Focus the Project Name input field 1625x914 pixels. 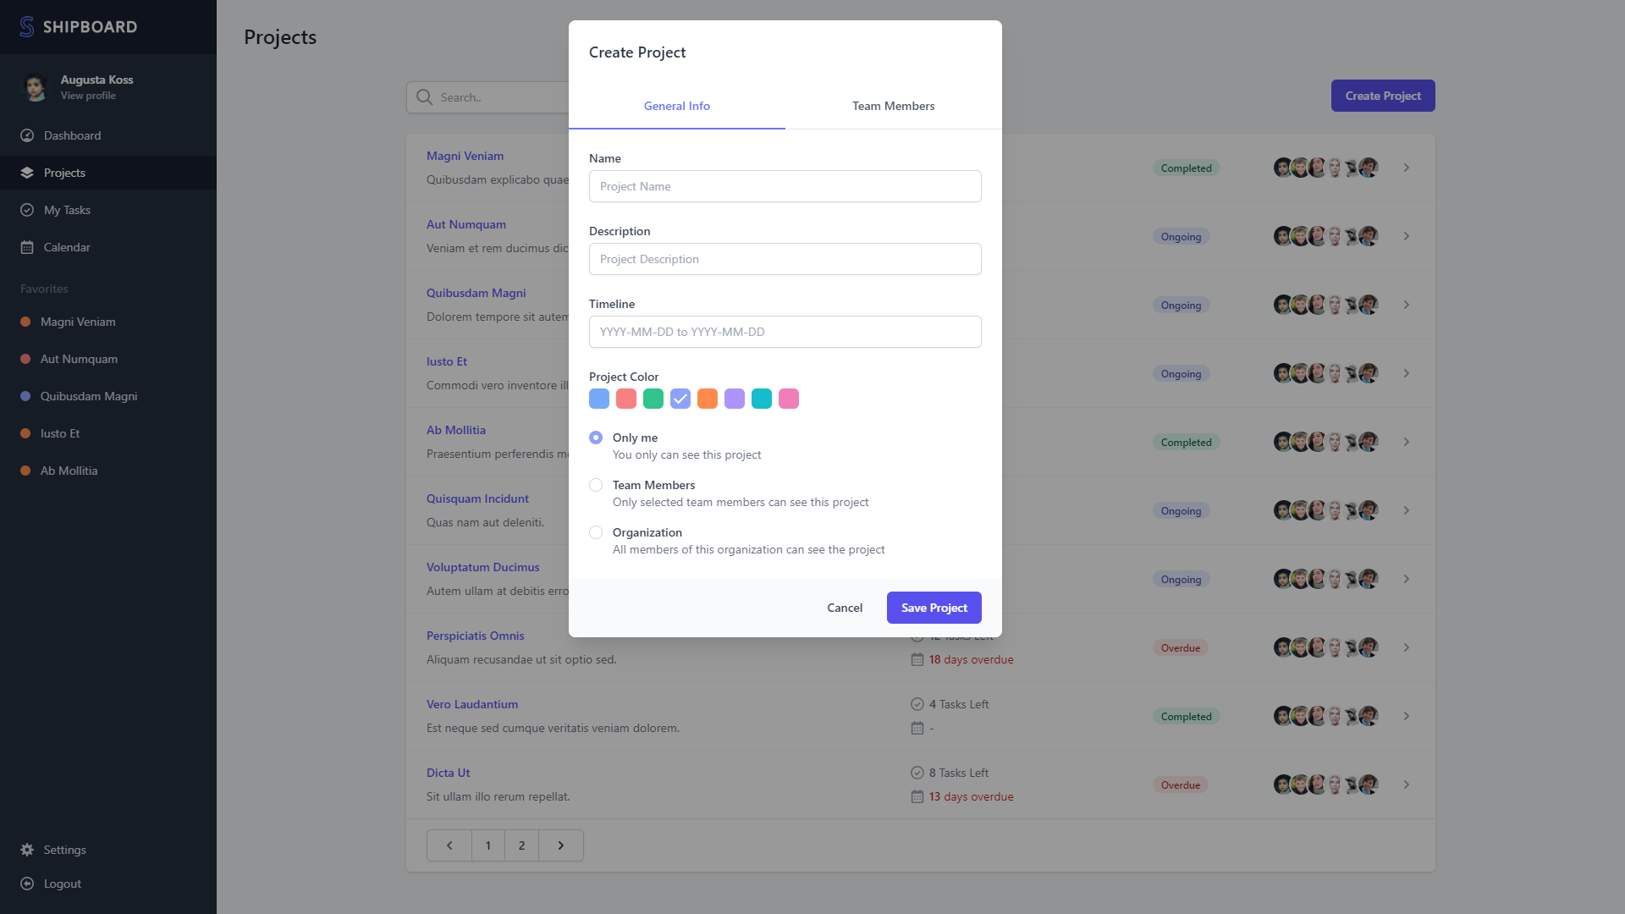(785, 186)
